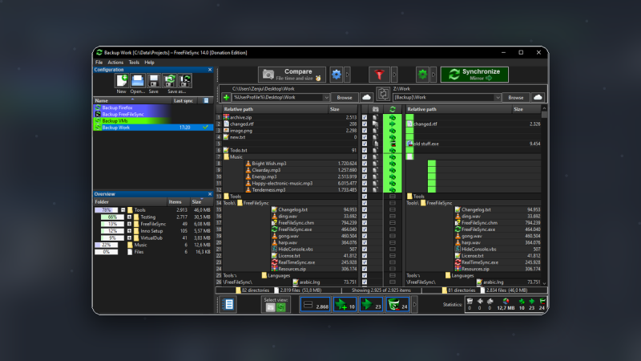The height and width of the screenshot is (361, 641).
Task: Select Music row in Overview
Action: tap(153, 245)
